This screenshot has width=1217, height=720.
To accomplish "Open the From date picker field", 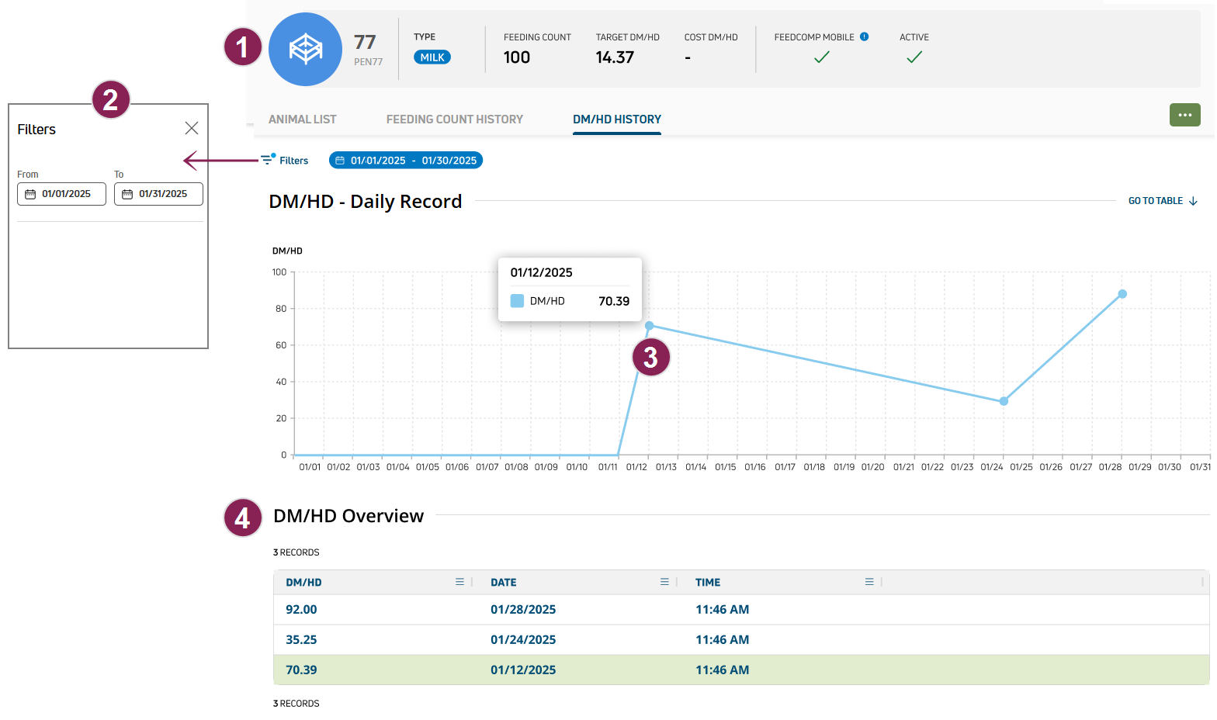I will (x=62, y=194).
